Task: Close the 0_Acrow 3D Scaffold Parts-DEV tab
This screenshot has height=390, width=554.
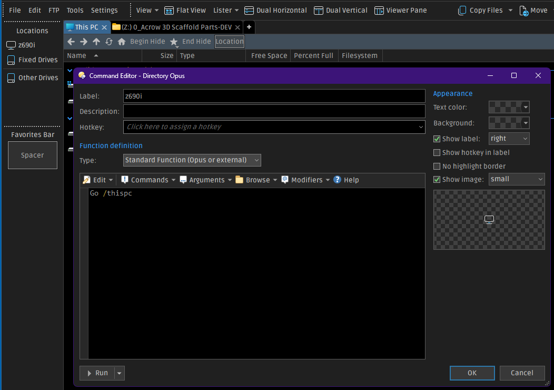Action: coord(238,27)
